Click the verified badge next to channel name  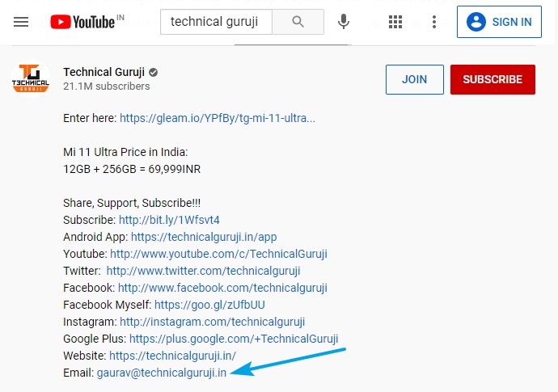pyautogui.click(x=154, y=73)
